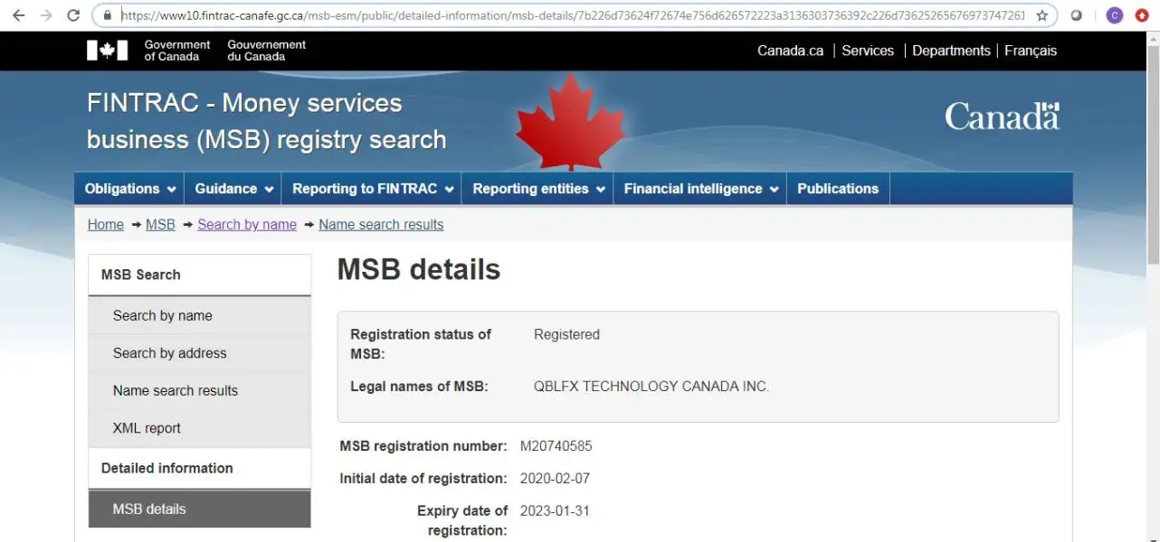1160x542 pixels.
Task: Click the Registered status value
Action: point(566,334)
